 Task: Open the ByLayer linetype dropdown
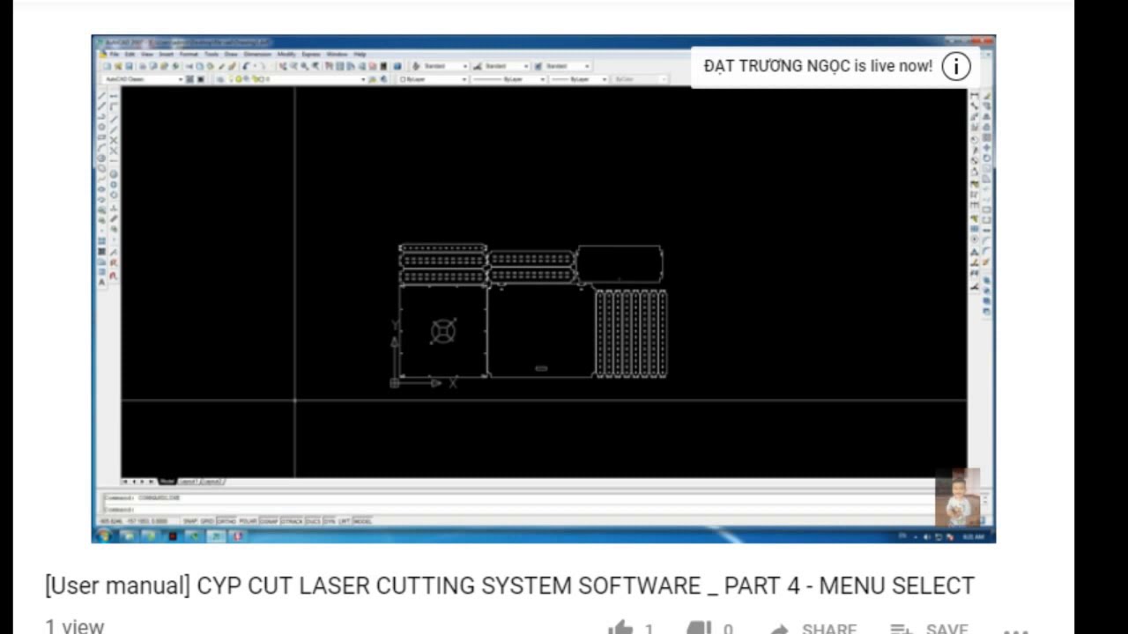pyautogui.click(x=509, y=79)
